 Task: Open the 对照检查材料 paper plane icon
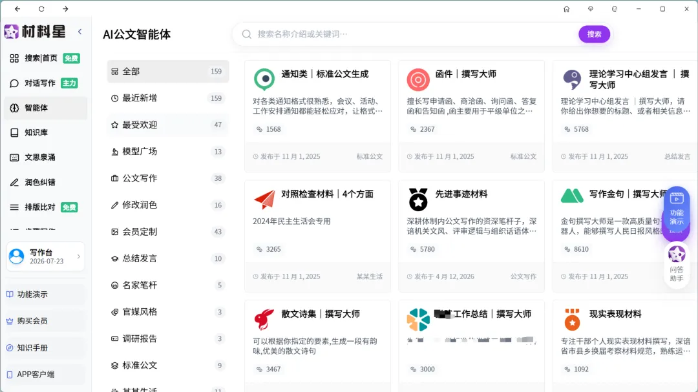coord(264,200)
